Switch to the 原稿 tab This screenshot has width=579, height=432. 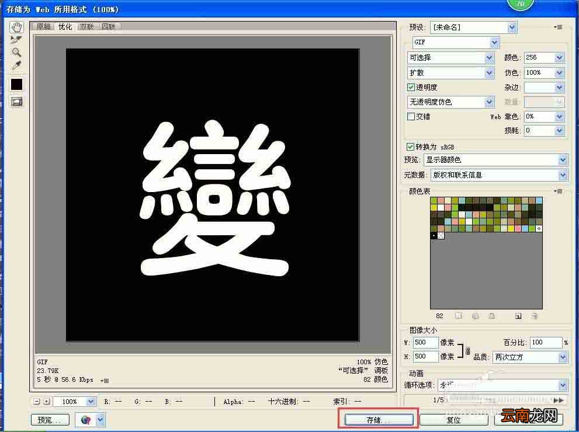[x=44, y=26]
